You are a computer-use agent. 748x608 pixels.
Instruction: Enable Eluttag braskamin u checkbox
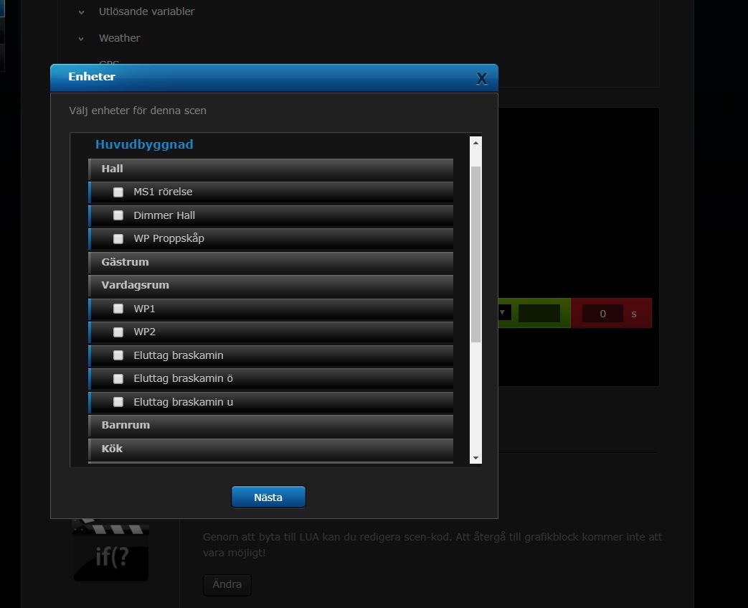118,402
